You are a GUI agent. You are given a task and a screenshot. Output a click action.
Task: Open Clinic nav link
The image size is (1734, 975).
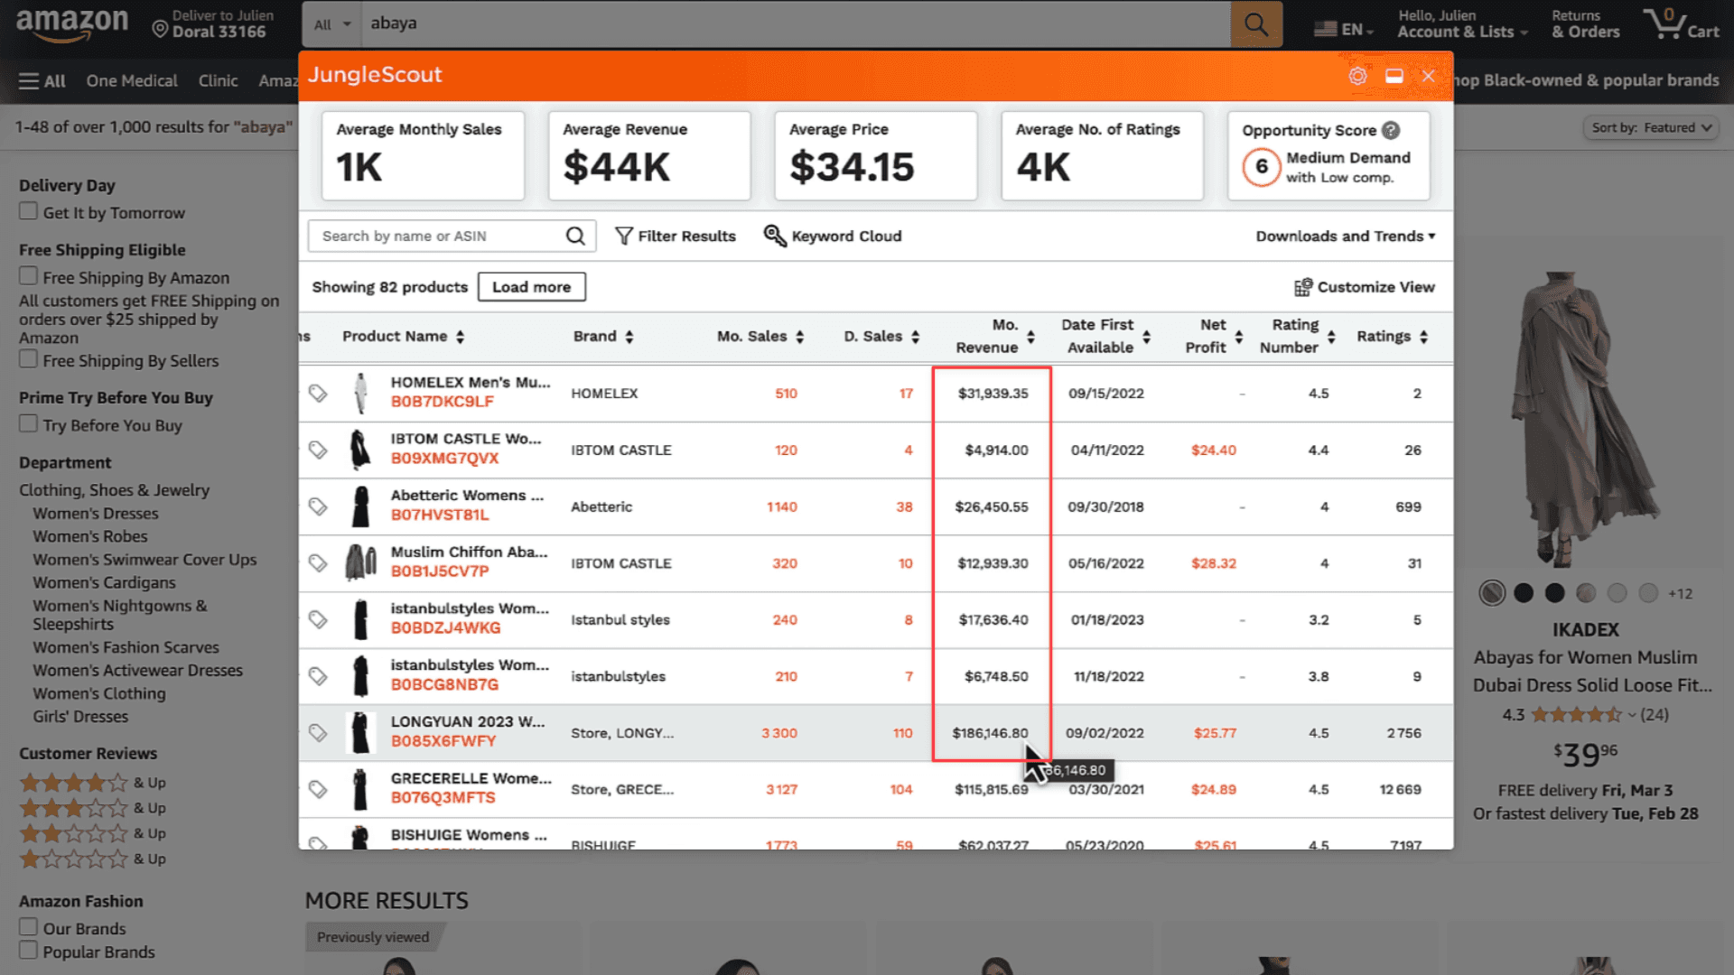point(219,81)
